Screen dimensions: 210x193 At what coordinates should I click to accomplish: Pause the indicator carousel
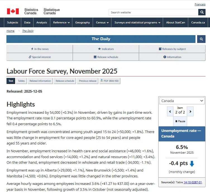click(180, 121)
